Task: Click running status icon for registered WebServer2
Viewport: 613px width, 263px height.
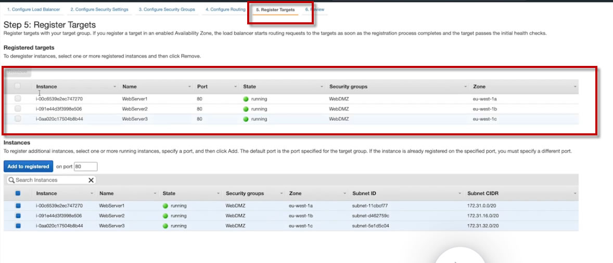Action: click(x=246, y=109)
